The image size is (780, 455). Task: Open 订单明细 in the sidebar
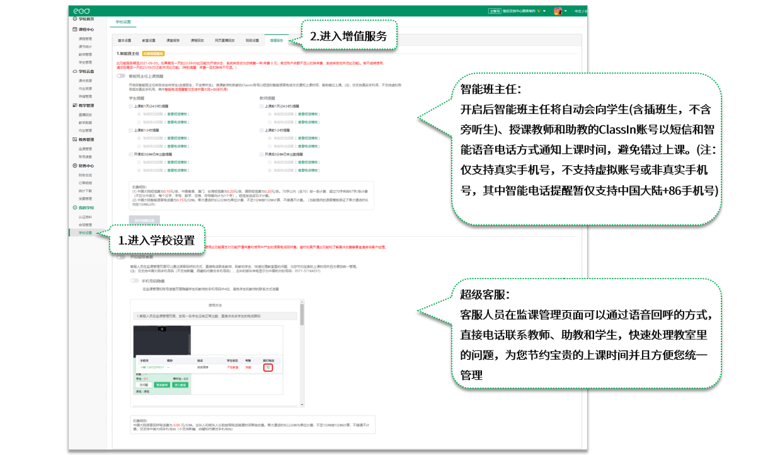pyautogui.click(x=85, y=182)
